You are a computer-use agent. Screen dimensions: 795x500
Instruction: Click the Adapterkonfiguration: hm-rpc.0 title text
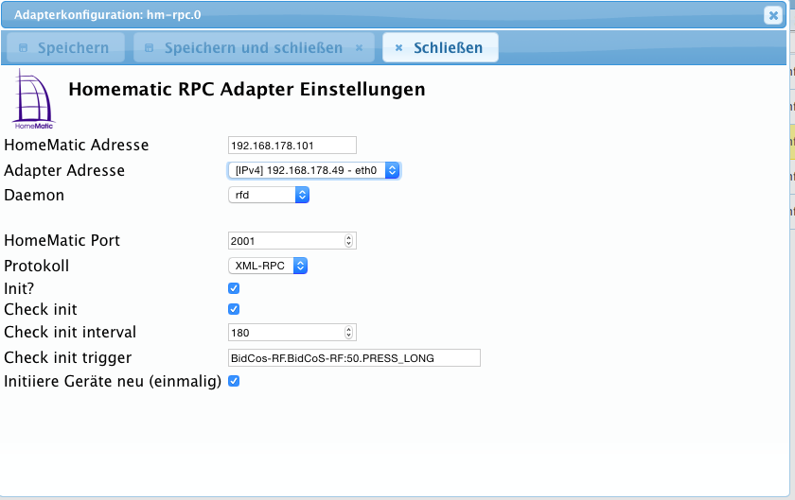coord(108,15)
